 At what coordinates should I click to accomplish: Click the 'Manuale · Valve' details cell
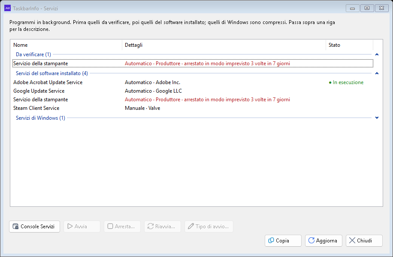142,108
